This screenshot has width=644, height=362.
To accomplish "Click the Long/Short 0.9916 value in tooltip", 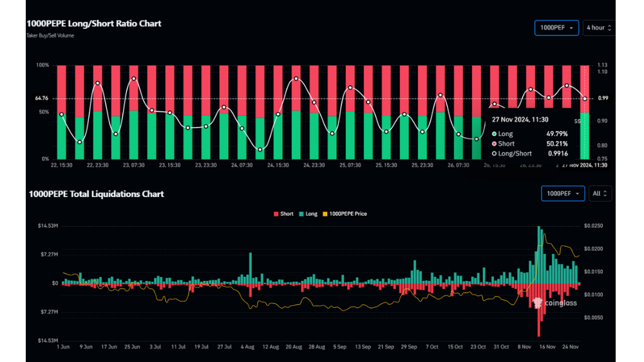I will [558, 154].
